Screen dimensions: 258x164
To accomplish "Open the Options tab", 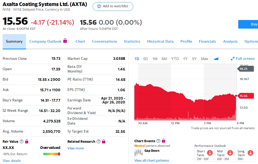I will point(251,41).
